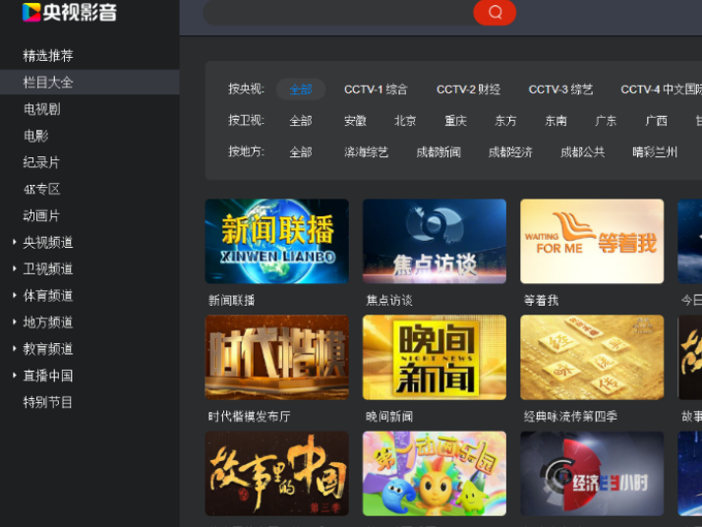Select 直播中国 sidebar label
The width and height of the screenshot is (702, 527).
(48, 376)
